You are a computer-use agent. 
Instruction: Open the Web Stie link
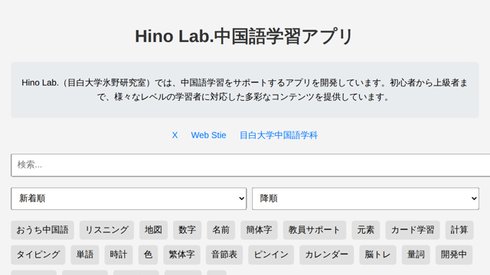(x=208, y=135)
